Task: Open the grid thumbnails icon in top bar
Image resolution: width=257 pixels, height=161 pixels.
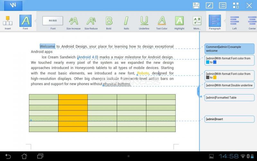Action: (236, 5)
